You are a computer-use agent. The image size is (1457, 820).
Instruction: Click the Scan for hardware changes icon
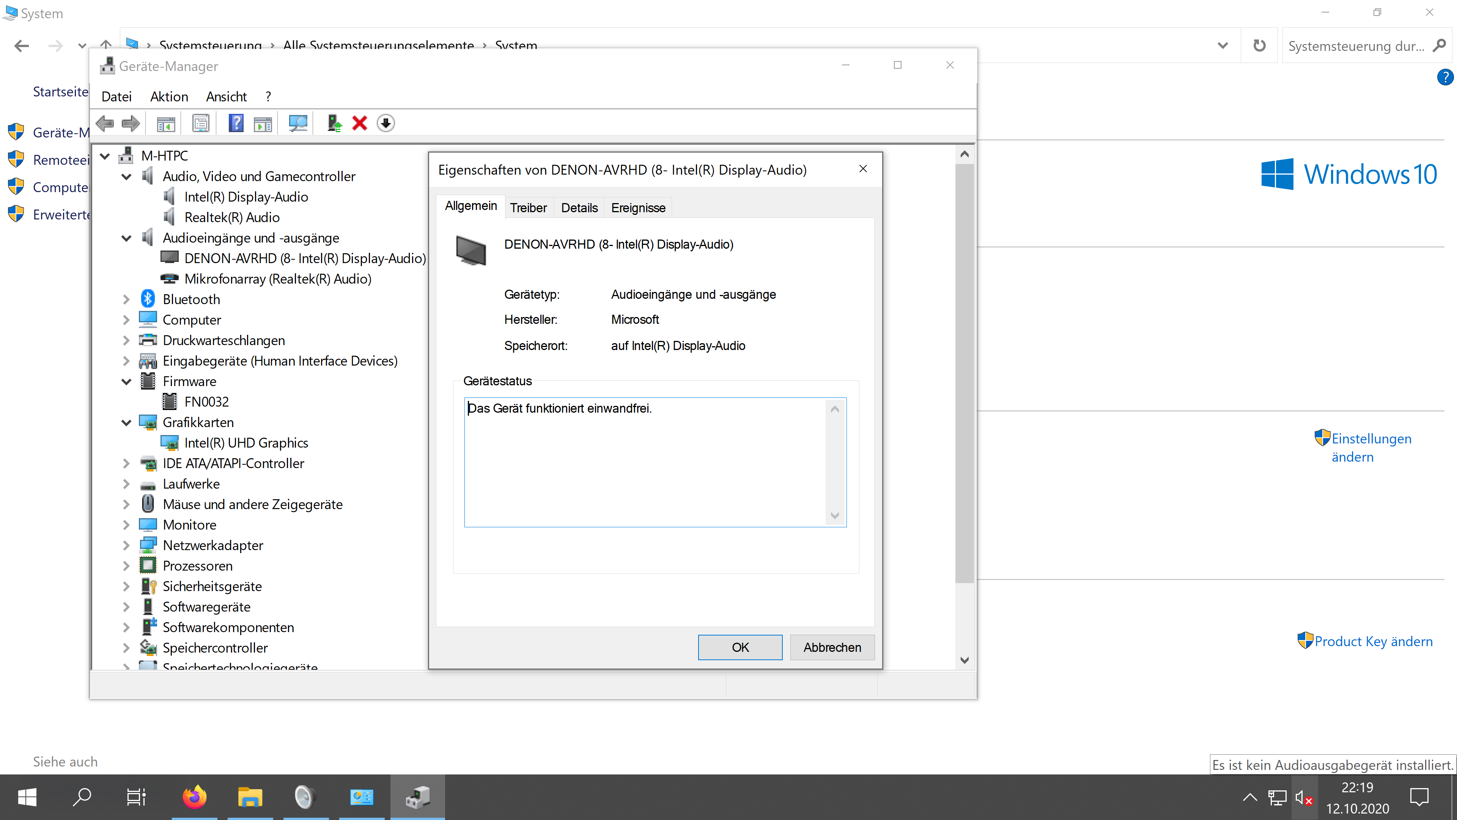297,123
